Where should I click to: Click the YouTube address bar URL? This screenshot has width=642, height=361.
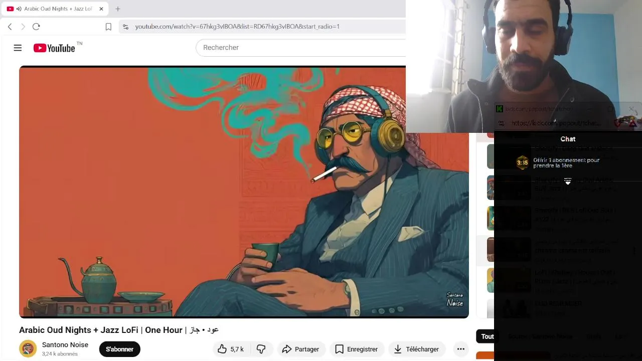(x=237, y=27)
